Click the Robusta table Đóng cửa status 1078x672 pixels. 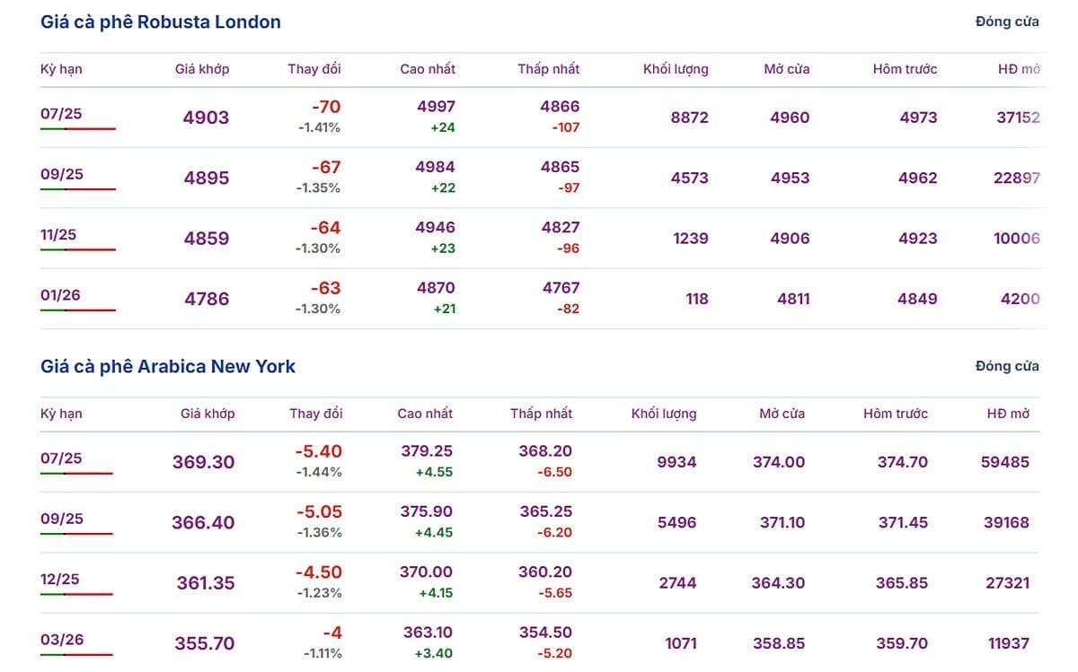[x=1007, y=22]
